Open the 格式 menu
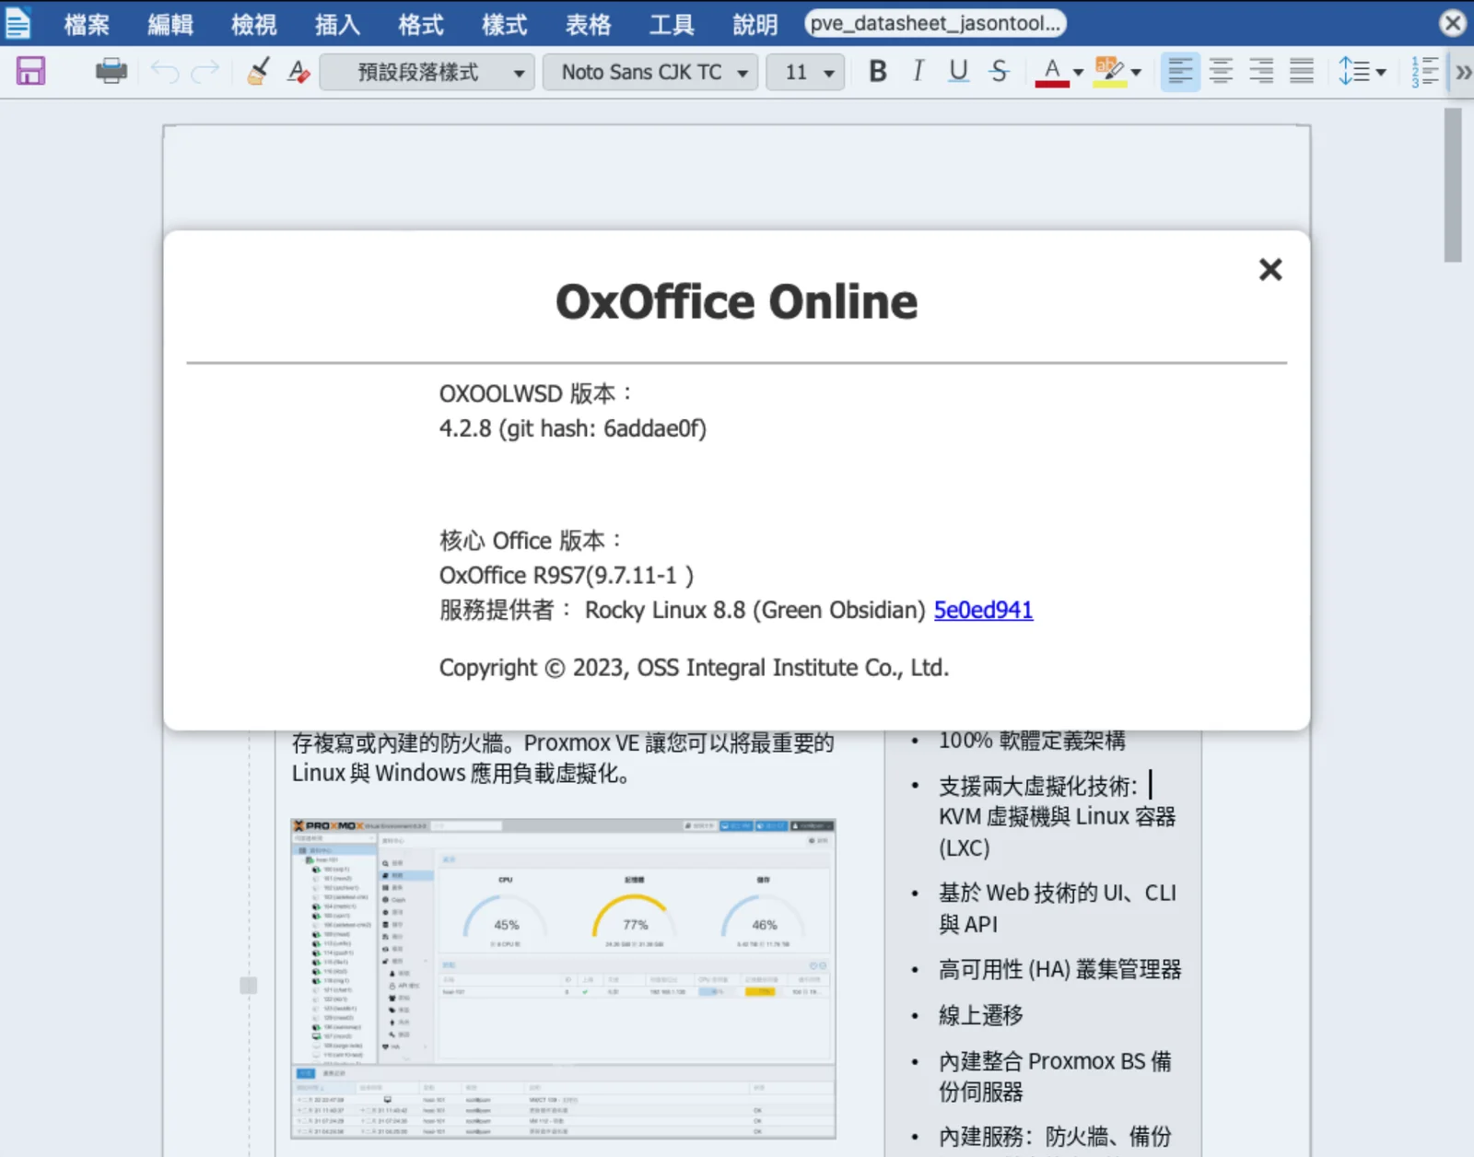Screen dimensions: 1474x1157 point(421,24)
